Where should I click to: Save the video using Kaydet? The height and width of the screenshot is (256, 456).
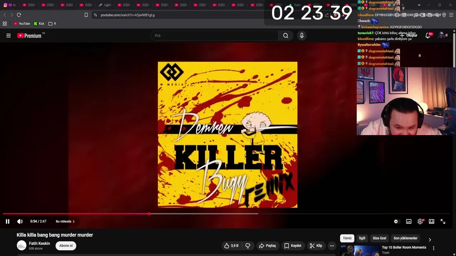[292, 246]
